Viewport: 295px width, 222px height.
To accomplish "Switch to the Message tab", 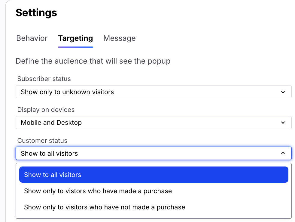I will pos(119,38).
